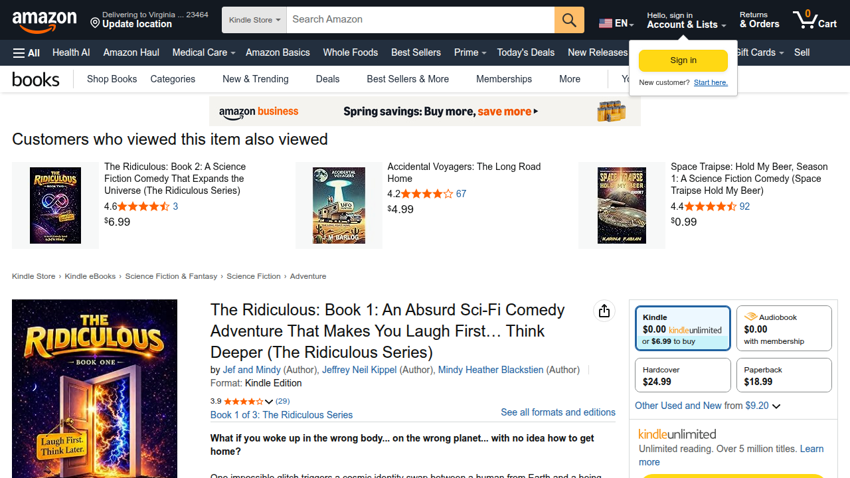Viewport: 850px width, 478px height.
Task: Click 'Start here.' new customer link
Action: [711, 82]
